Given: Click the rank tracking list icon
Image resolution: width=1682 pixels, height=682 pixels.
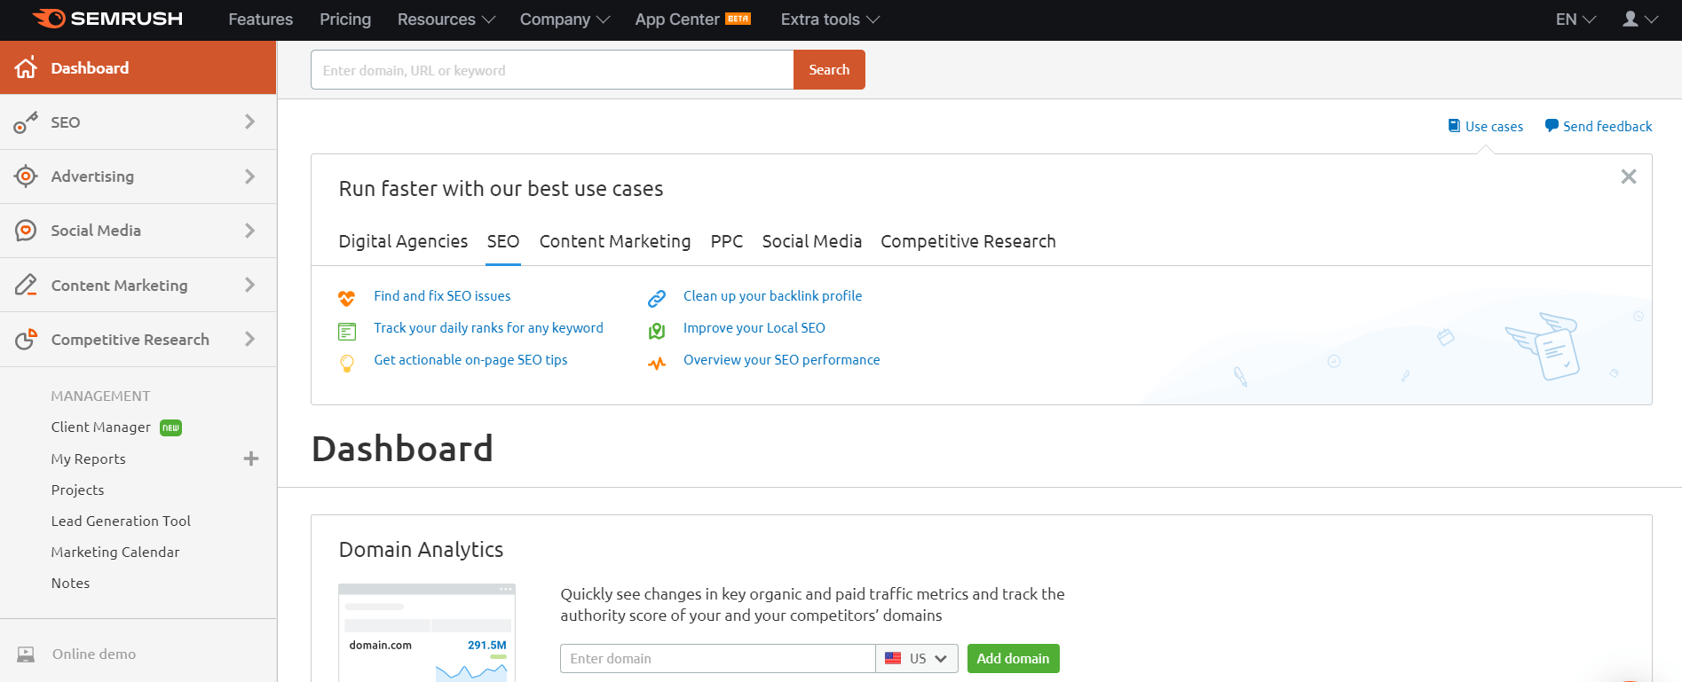Looking at the screenshot, I should [x=347, y=331].
